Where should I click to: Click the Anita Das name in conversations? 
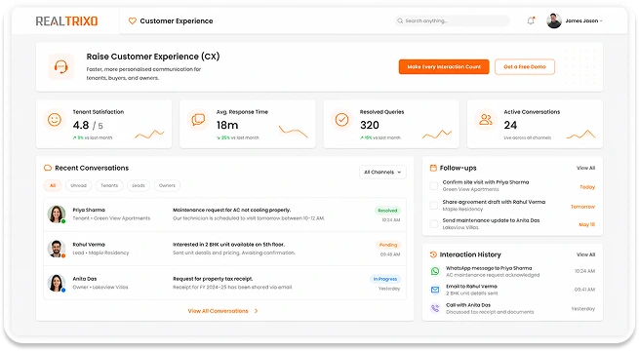pos(85,279)
